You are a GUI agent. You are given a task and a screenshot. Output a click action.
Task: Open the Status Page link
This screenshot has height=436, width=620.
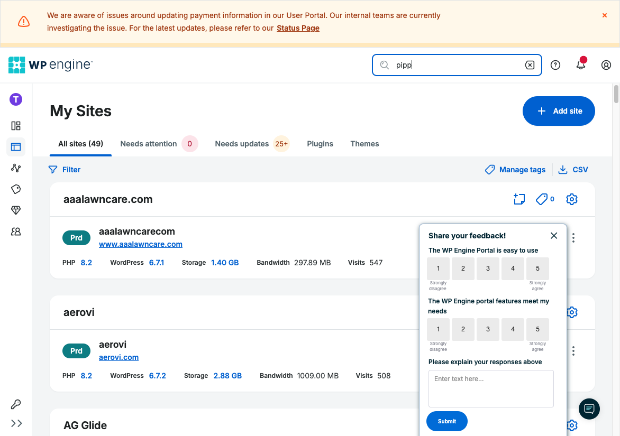pyautogui.click(x=298, y=28)
